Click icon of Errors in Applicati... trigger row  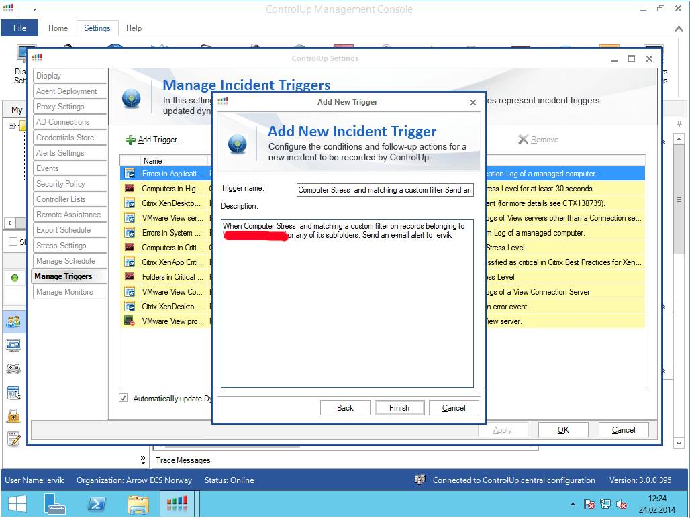pos(130,174)
